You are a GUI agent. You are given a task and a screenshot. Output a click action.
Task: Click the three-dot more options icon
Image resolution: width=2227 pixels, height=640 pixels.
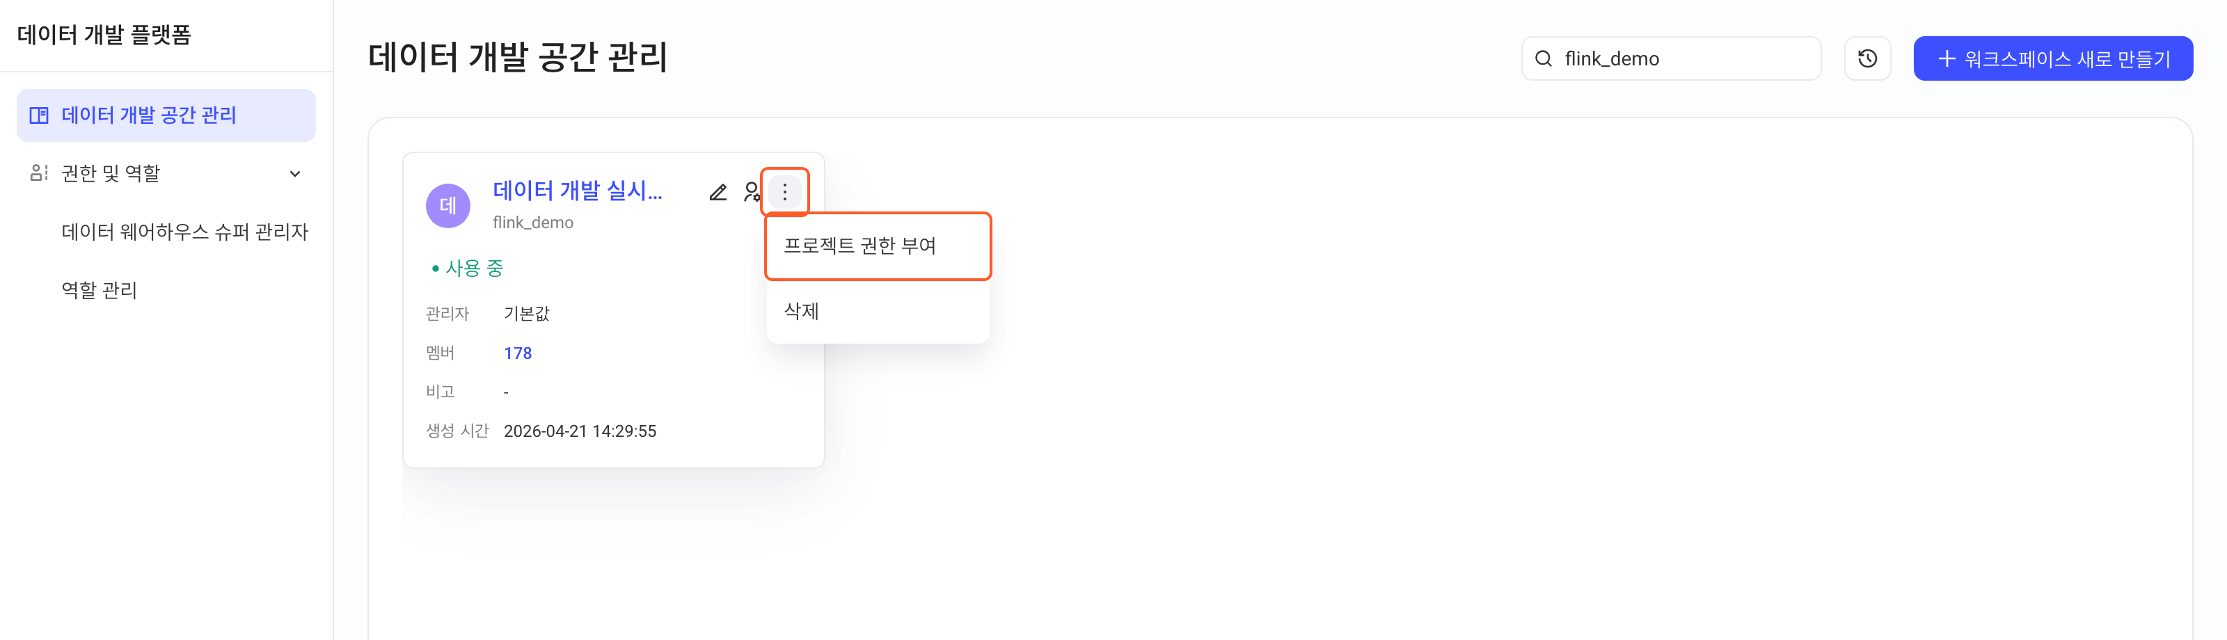click(785, 192)
